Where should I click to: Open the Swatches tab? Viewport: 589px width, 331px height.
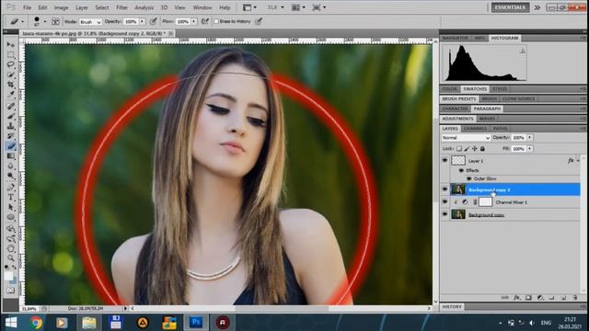[475, 89]
